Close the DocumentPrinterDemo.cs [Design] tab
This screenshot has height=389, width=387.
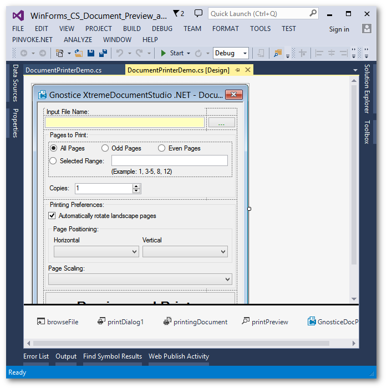pyautogui.click(x=248, y=70)
